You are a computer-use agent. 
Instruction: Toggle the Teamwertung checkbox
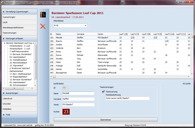[103, 92]
